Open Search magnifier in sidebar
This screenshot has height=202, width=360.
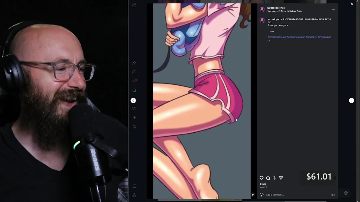tap(134, 91)
